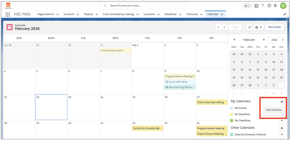Click the New Event button
291x141 pixels.
274,27
